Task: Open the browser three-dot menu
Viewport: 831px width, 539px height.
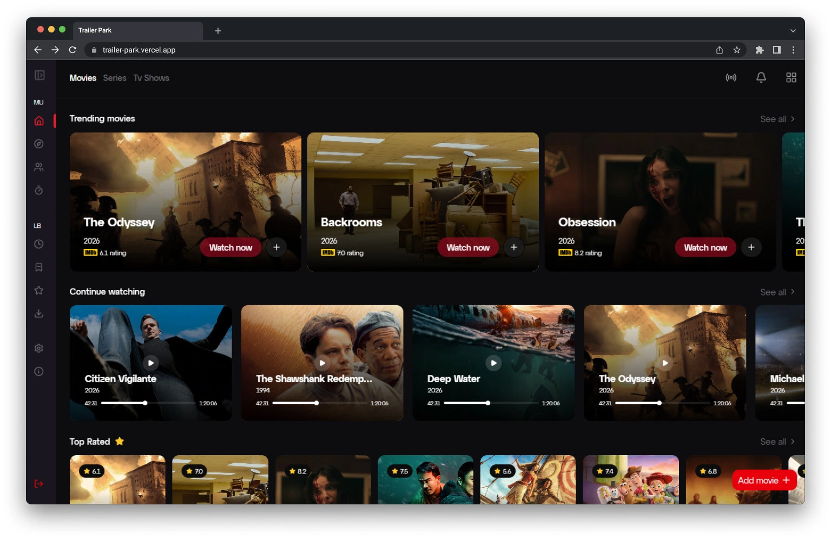Action: [x=794, y=50]
